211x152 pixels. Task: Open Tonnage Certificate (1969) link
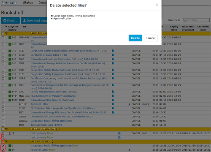[x=46, y=125]
